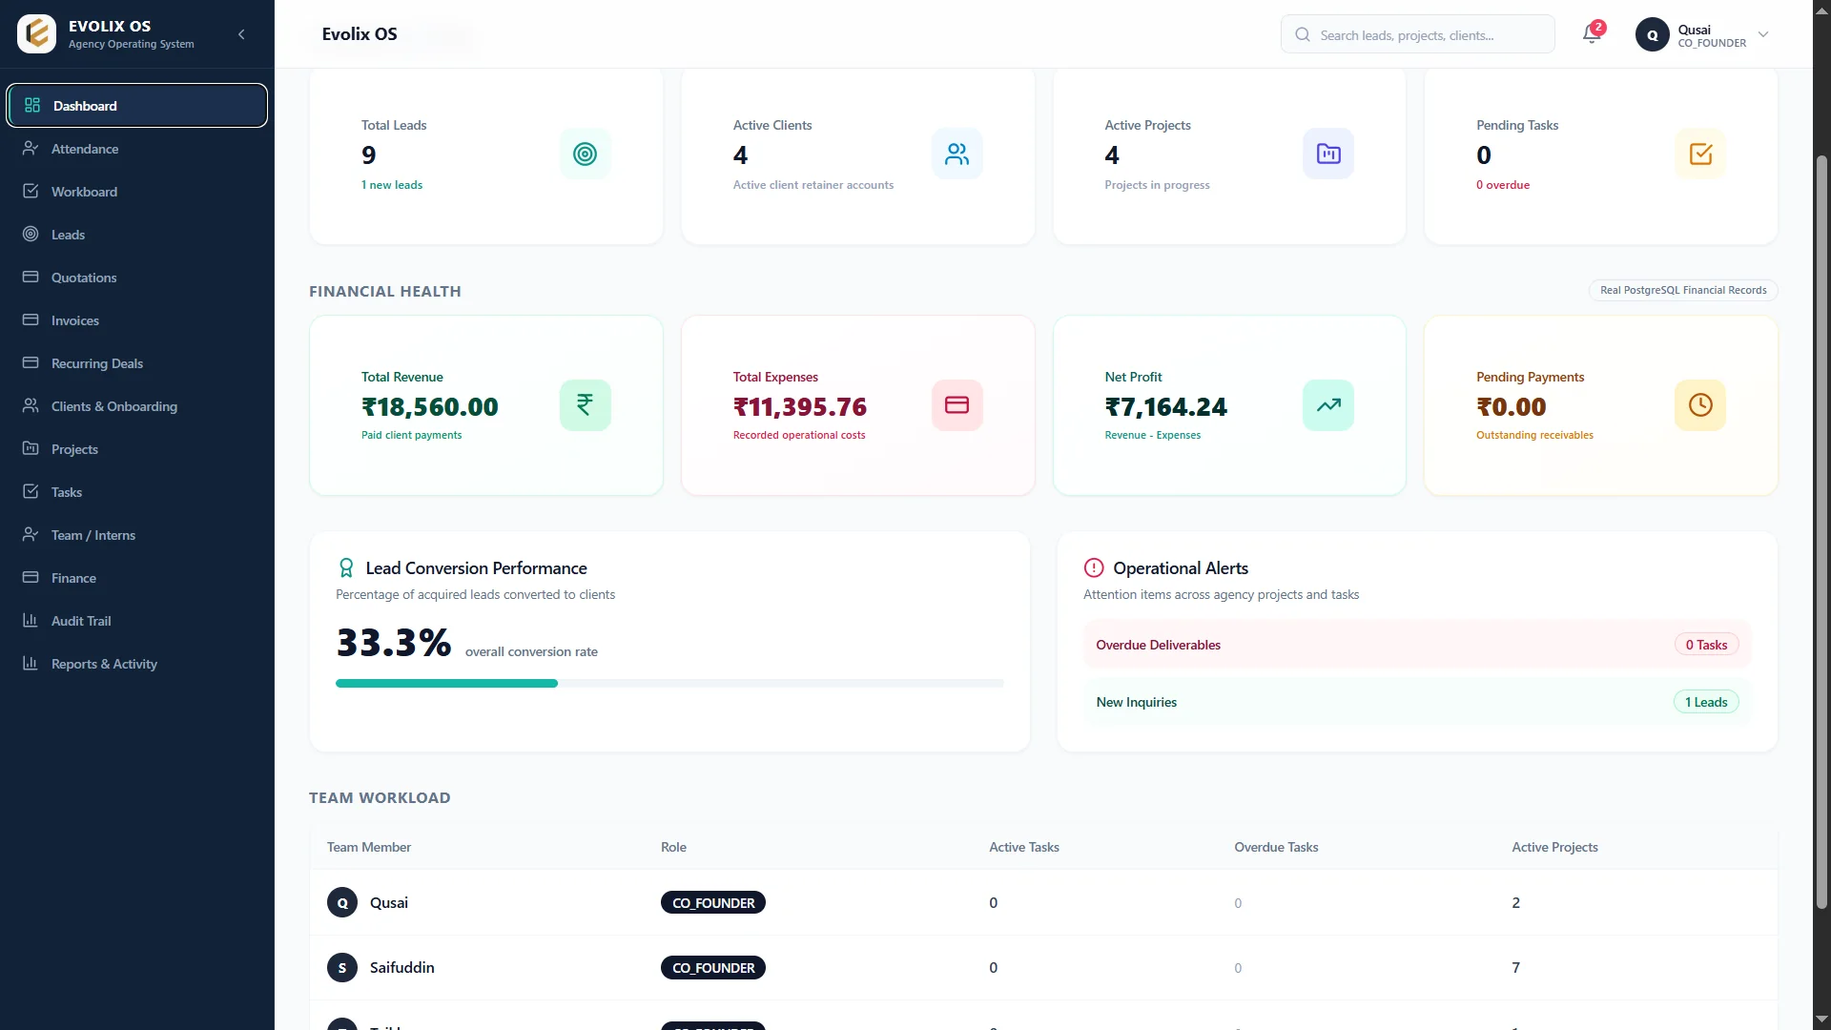Collapse the sidebar with the chevron arrow

point(241,34)
